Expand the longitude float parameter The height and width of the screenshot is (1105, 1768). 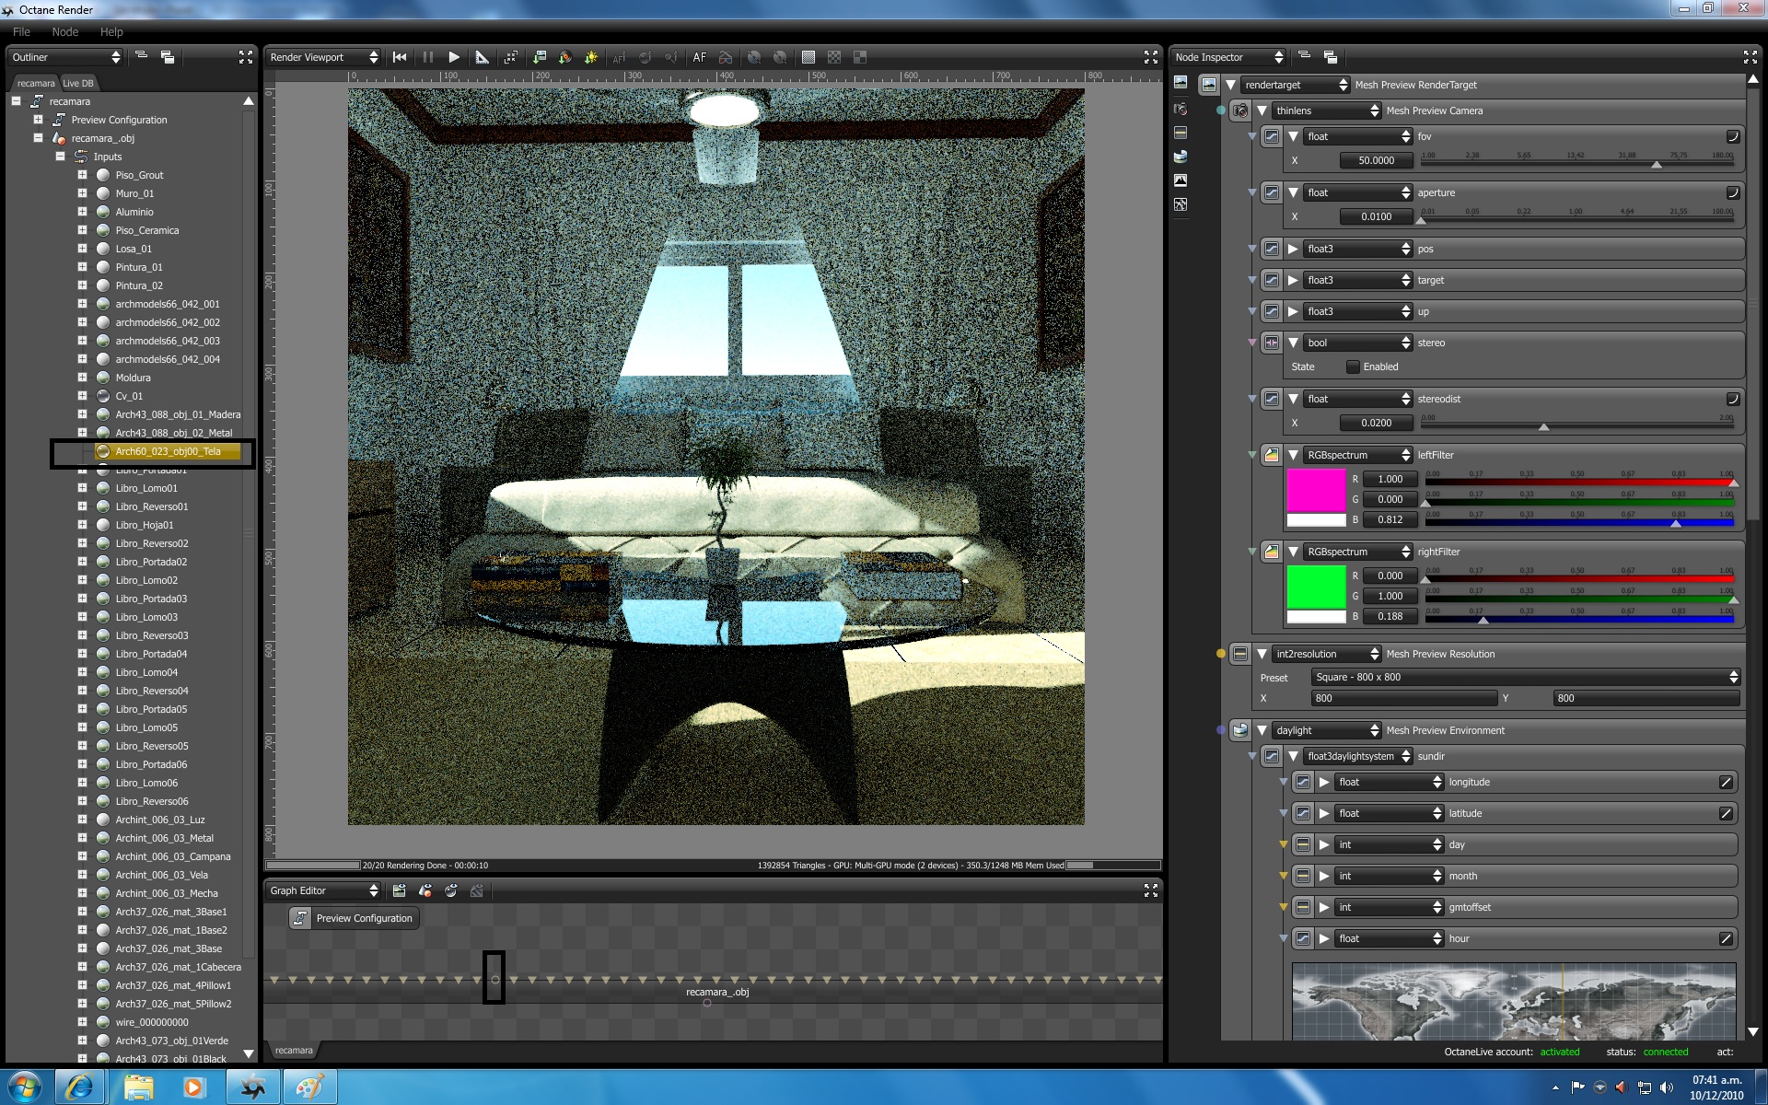coord(1324,782)
